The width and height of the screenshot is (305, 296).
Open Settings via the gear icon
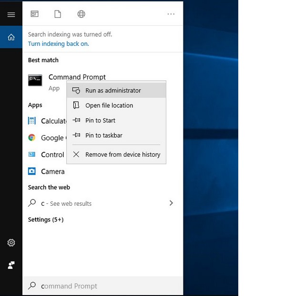(11, 243)
